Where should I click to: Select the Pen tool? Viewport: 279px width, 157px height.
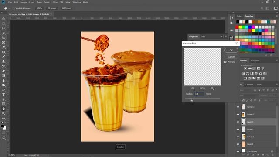click(3, 90)
